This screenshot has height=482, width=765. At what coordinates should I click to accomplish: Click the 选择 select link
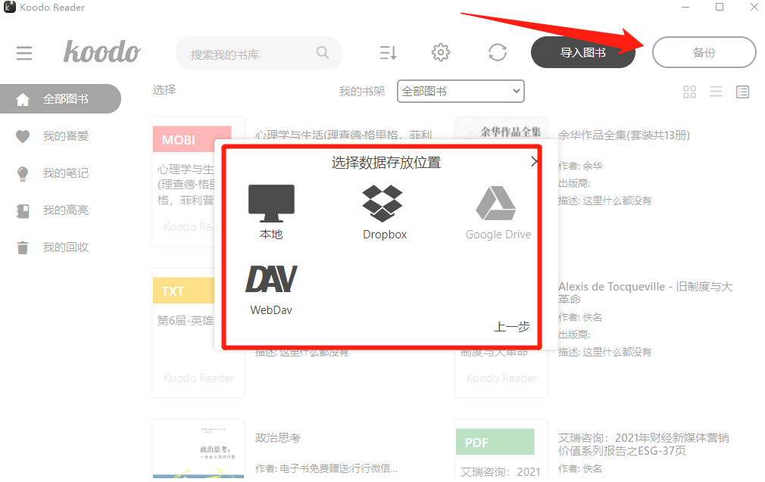pos(164,90)
